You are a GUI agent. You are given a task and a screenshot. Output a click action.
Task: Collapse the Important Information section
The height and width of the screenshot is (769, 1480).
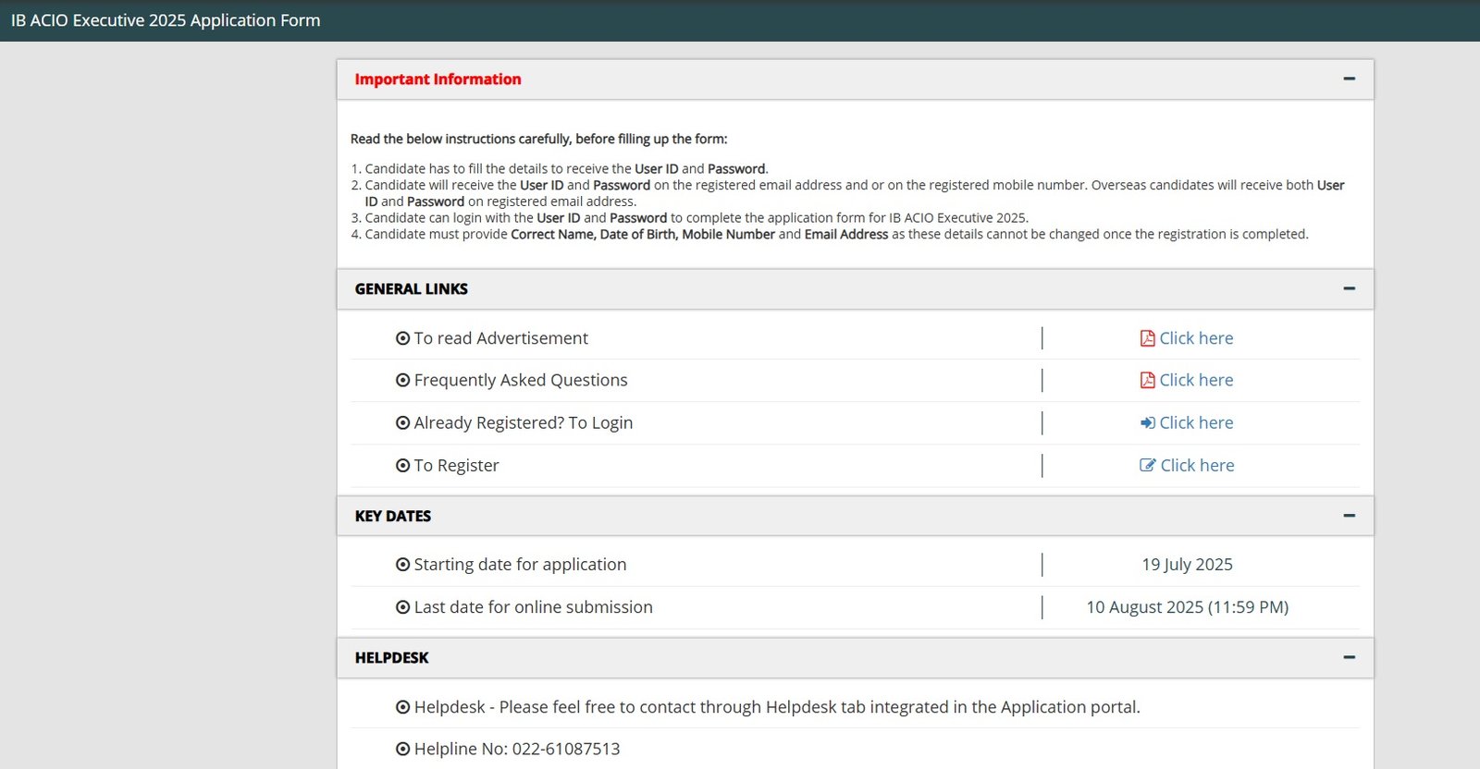(x=1349, y=79)
